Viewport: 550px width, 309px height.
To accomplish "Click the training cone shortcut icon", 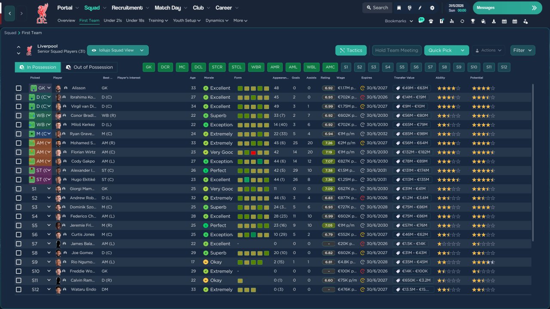I will (494, 21).
